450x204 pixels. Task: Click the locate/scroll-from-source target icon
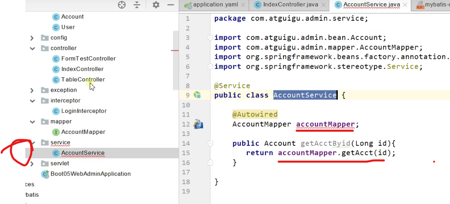(122, 5)
